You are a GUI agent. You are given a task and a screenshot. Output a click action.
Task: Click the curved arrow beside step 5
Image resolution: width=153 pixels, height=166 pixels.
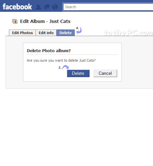(x=66, y=67)
